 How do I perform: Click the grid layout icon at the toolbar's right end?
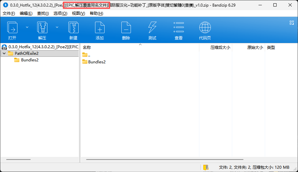(x=292, y=23)
